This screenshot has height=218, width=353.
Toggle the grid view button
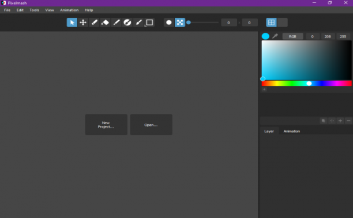[x=271, y=22]
